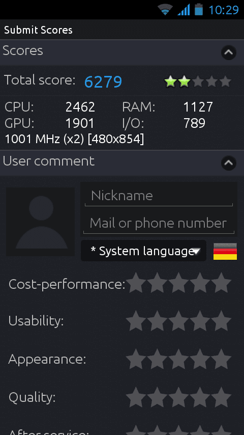Rate Quality five stars
Image resolution: width=244 pixels, height=435 pixels.
pos(221,397)
